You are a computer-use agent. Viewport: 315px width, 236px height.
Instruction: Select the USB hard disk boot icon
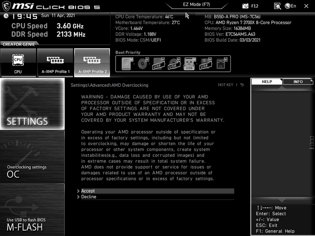pyautogui.click(x=158, y=64)
